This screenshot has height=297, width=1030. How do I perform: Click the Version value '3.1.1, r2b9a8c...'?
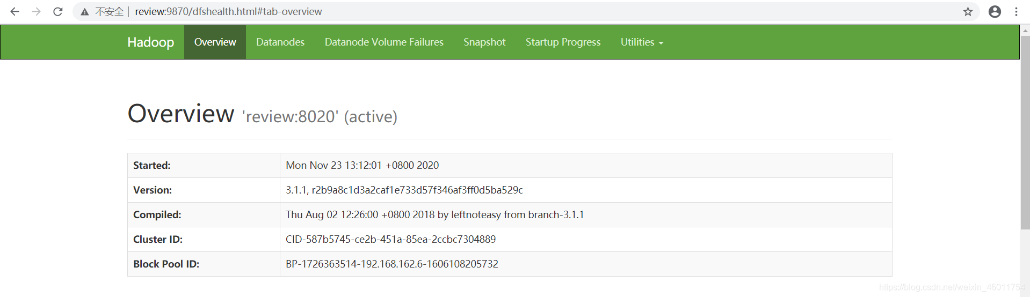[x=404, y=190]
